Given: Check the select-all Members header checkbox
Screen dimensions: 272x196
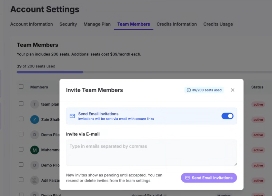Looking at the screenshot, I should click(21, 87).
